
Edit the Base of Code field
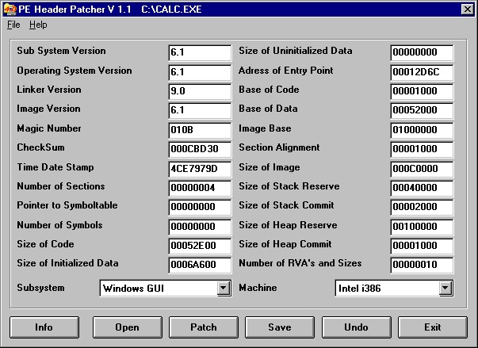click(x=422, y=91)
